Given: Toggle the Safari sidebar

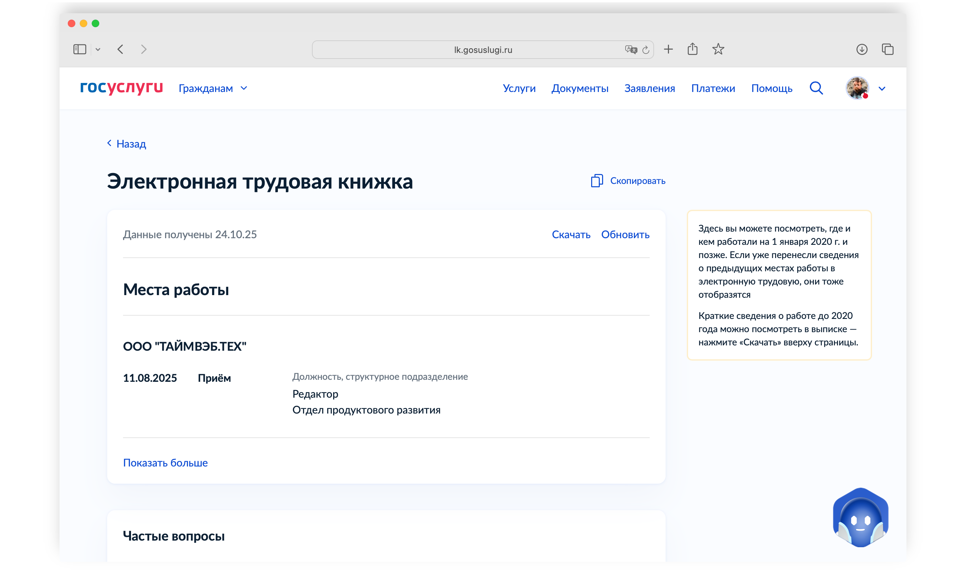Looking at the screenshot, I should click(x=79, y=49).
